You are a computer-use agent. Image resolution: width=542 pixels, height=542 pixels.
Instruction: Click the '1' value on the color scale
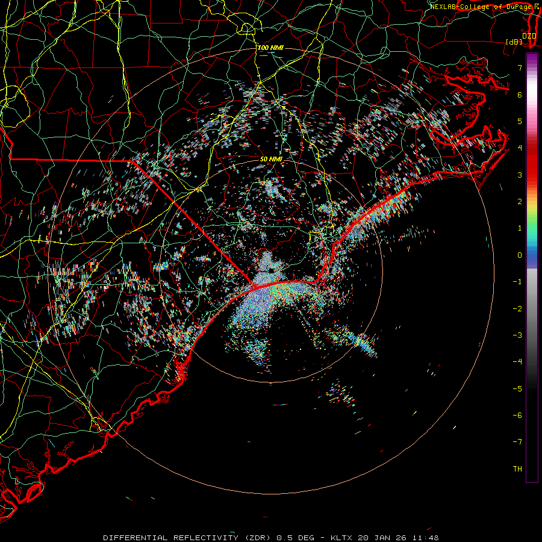[x=520, y=228]
